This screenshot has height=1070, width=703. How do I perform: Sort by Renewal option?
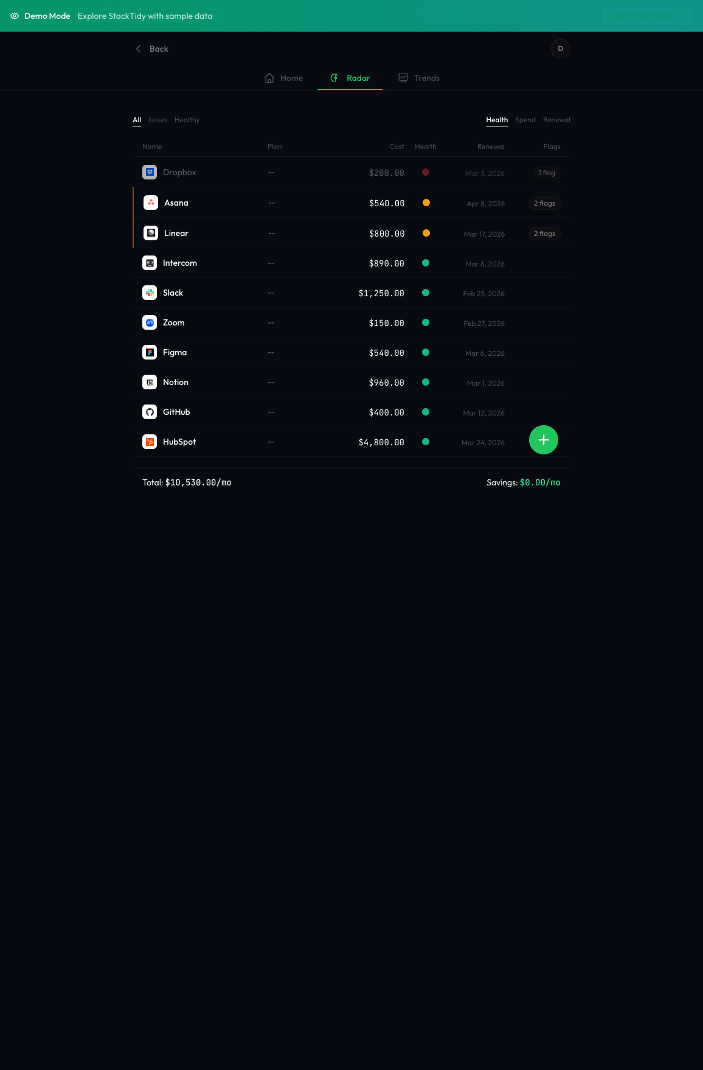click(556, 120)
